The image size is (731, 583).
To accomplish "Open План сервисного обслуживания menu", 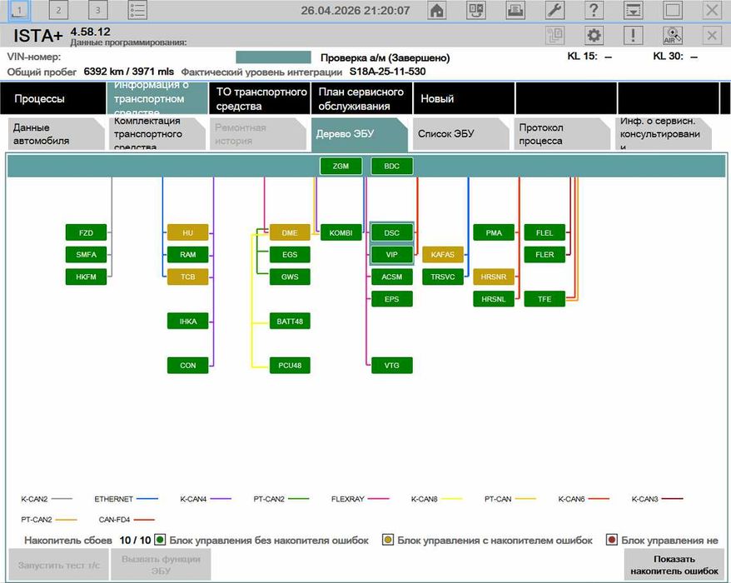I will coord(362,98).
